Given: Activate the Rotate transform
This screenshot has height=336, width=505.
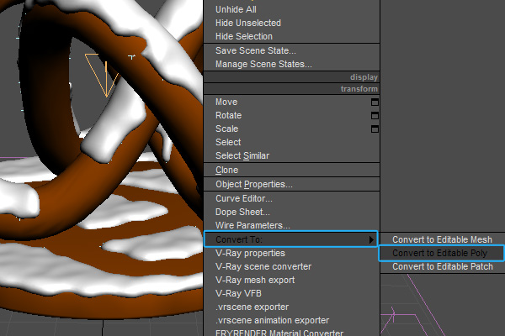Looking at the screenshot, I should click(228, 115).
